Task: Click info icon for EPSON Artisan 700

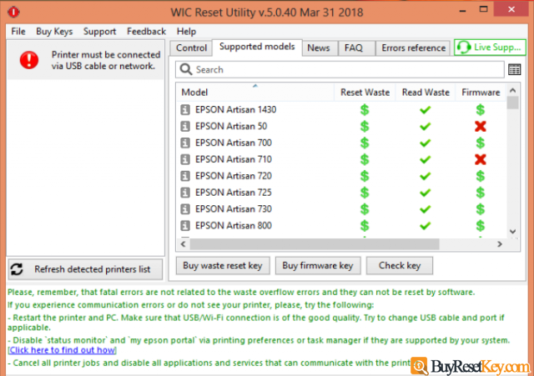Action: coord(185,143)
